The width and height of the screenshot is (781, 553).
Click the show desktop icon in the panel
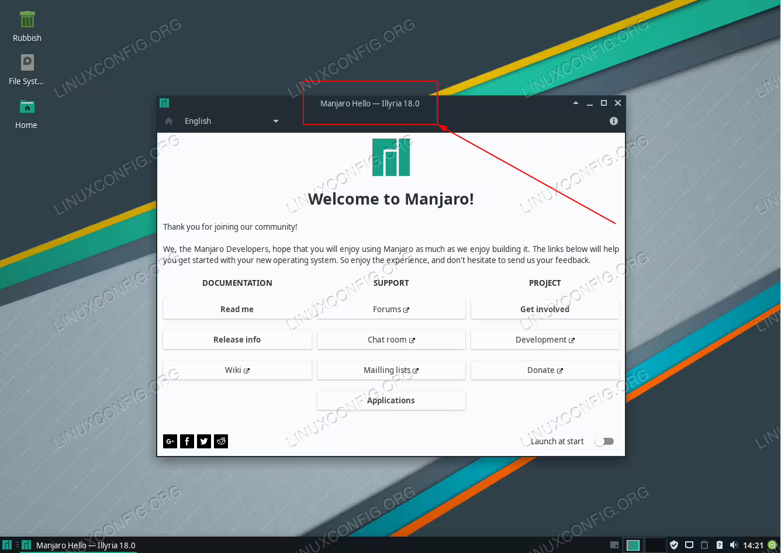614,545
